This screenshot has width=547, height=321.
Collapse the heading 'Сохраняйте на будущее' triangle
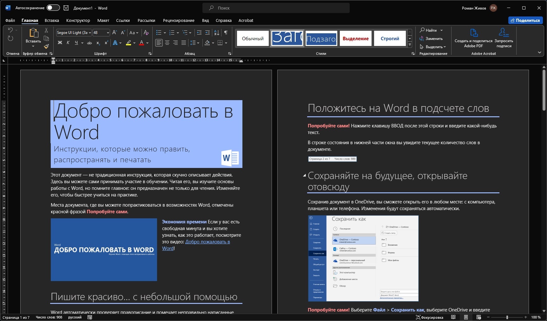click(304, 175)
